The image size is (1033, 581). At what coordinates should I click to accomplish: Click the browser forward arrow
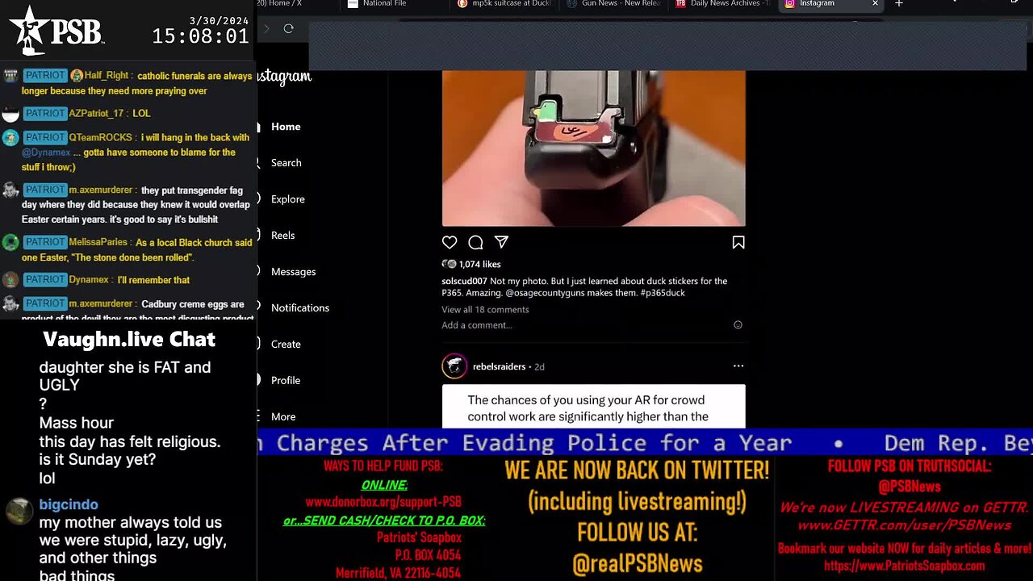pyautogui.click(x=266, y=28)
